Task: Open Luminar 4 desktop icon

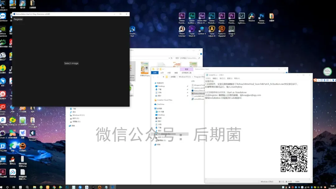Action: pos(202,30)
